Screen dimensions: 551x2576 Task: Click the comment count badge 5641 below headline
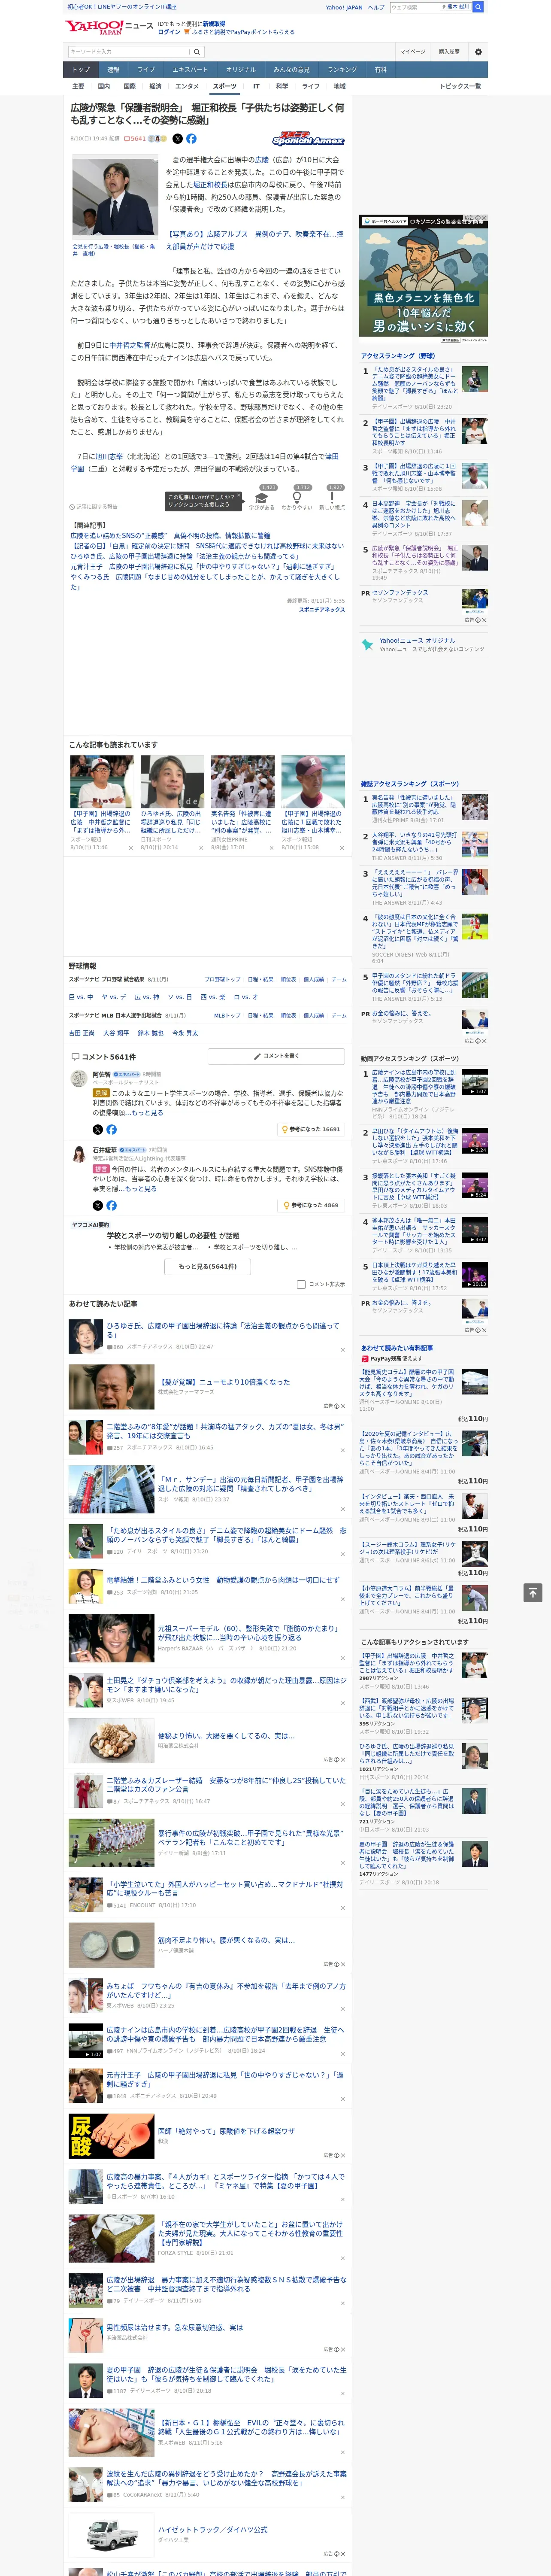tap(135, 139)
